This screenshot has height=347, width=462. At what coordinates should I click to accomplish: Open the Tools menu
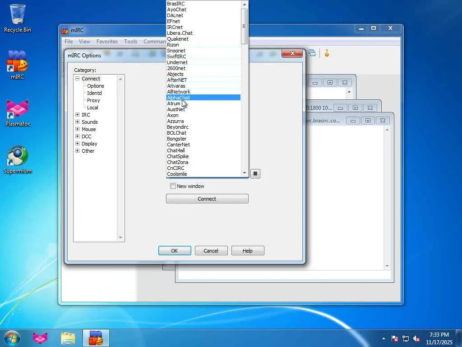[x=130, y=42]
